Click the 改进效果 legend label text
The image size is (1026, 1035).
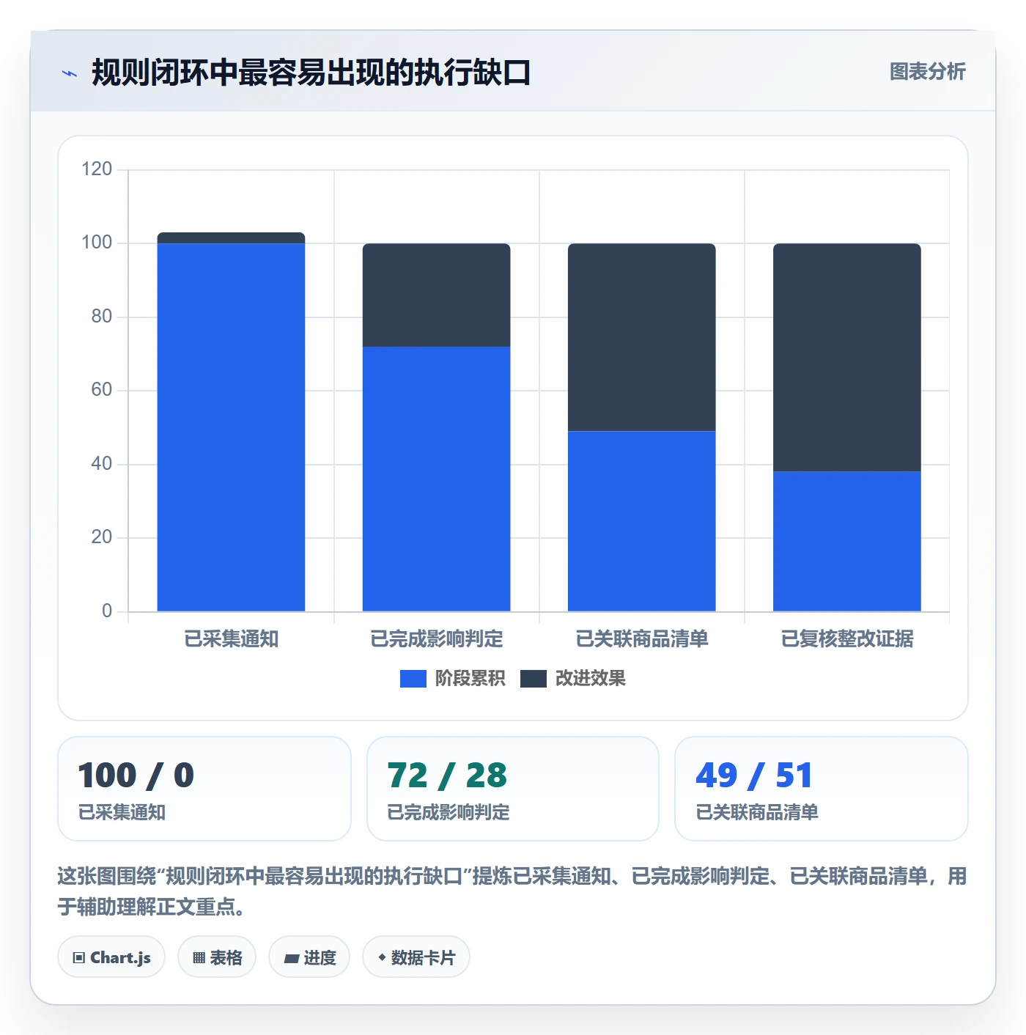click(x=590, y=679)
